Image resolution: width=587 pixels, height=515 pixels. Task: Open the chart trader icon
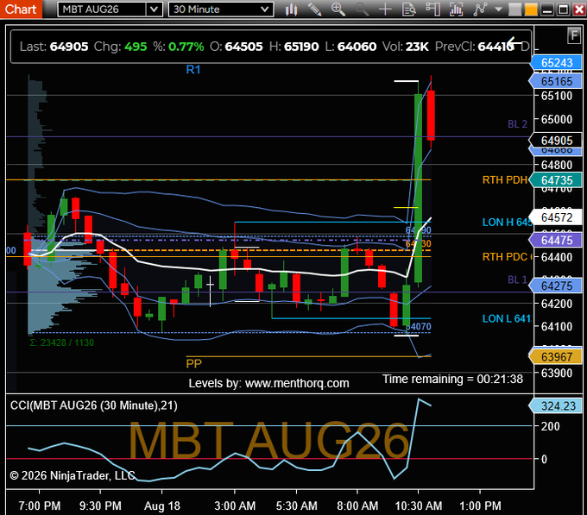(x=432, y=9)
